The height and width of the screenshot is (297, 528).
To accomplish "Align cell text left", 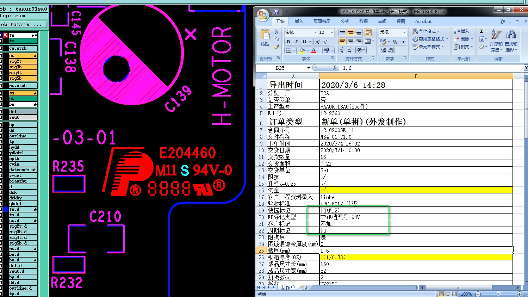I will coord(343,41).
